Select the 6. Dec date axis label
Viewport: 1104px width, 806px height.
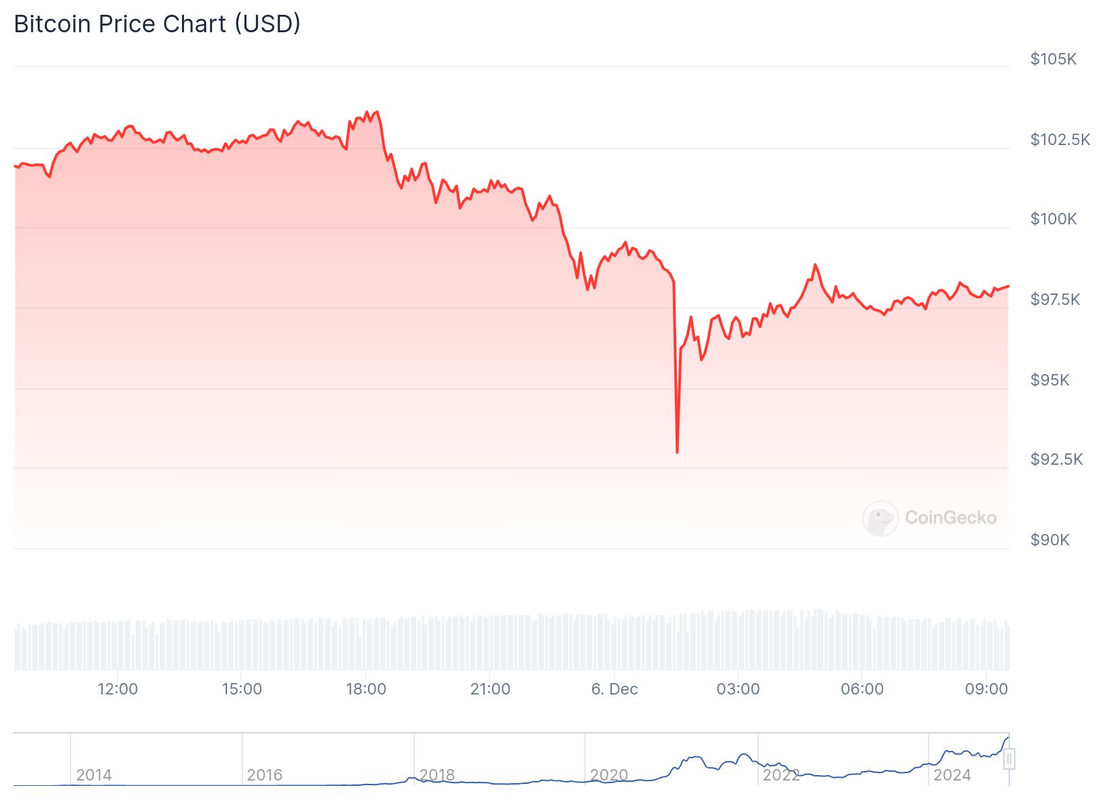pyautogui.click(x=614, y=689)
